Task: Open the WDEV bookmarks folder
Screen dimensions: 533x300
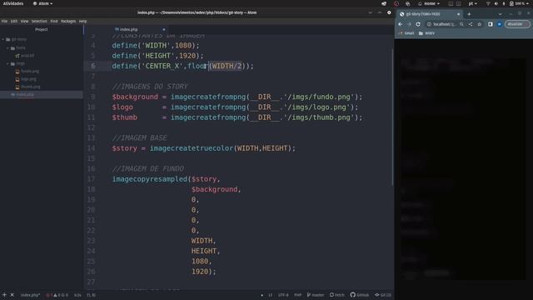Action: point(426,33)
